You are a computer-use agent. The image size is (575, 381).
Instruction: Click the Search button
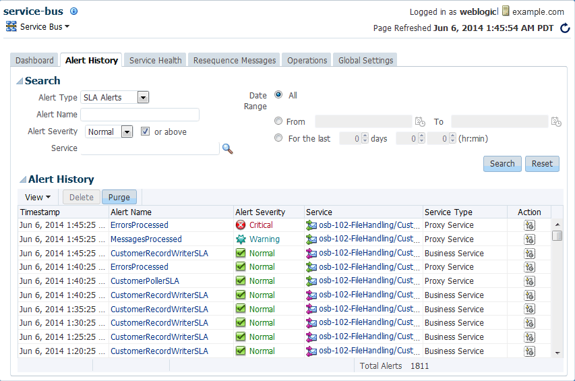coord(502,164)
